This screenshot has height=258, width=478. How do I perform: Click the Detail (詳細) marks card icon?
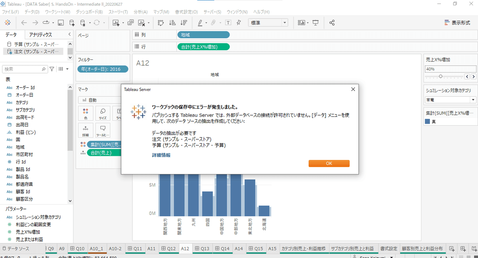86,130
